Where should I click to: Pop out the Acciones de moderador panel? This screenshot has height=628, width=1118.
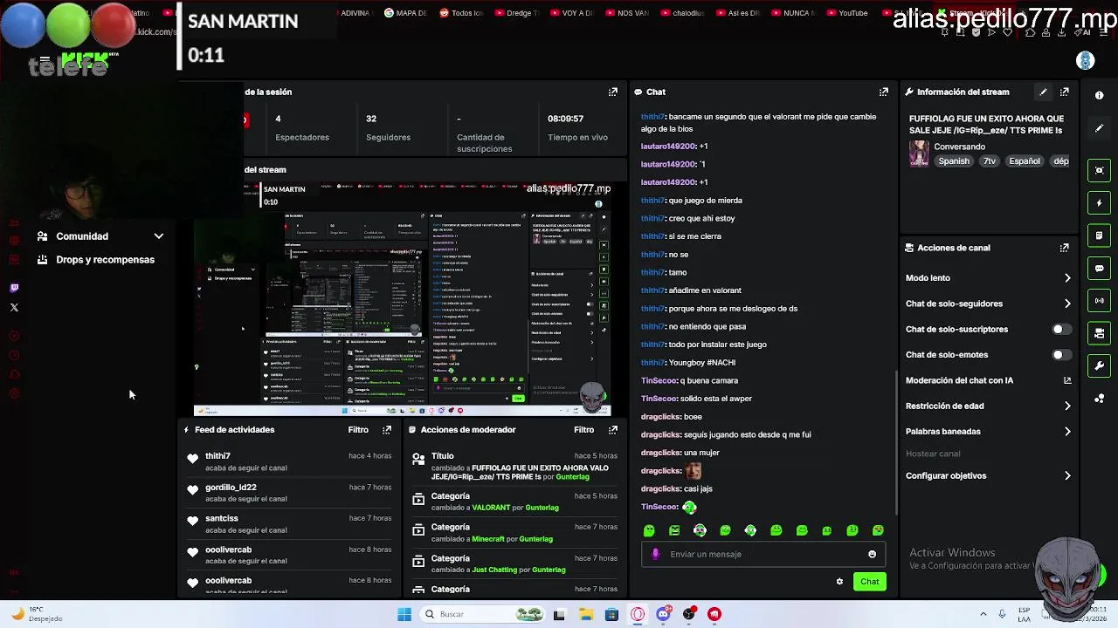(x=613, y=429)
